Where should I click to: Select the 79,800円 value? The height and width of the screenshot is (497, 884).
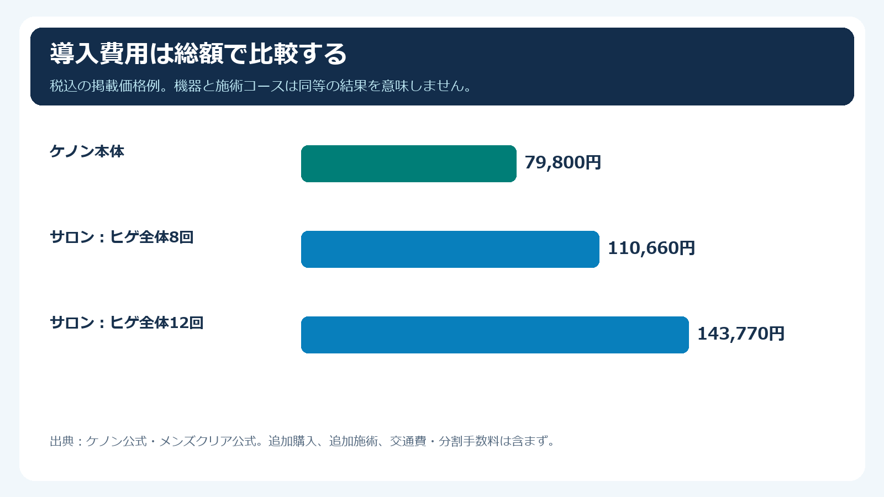562,163
